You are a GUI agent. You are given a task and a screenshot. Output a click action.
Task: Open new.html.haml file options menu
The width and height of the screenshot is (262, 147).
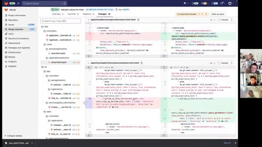tap(232, 20)
